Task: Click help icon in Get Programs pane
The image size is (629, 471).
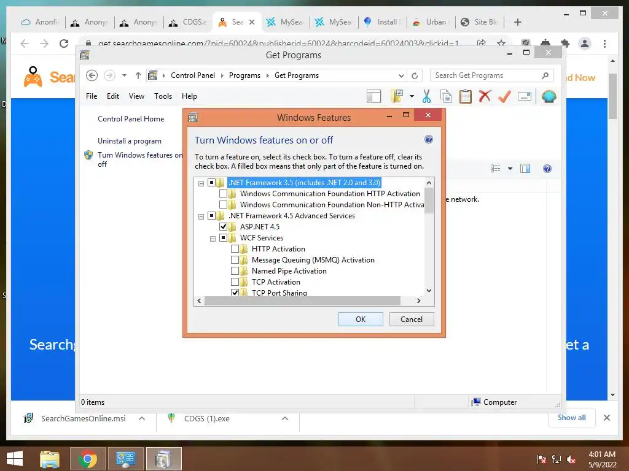Action: pos(547,169)
